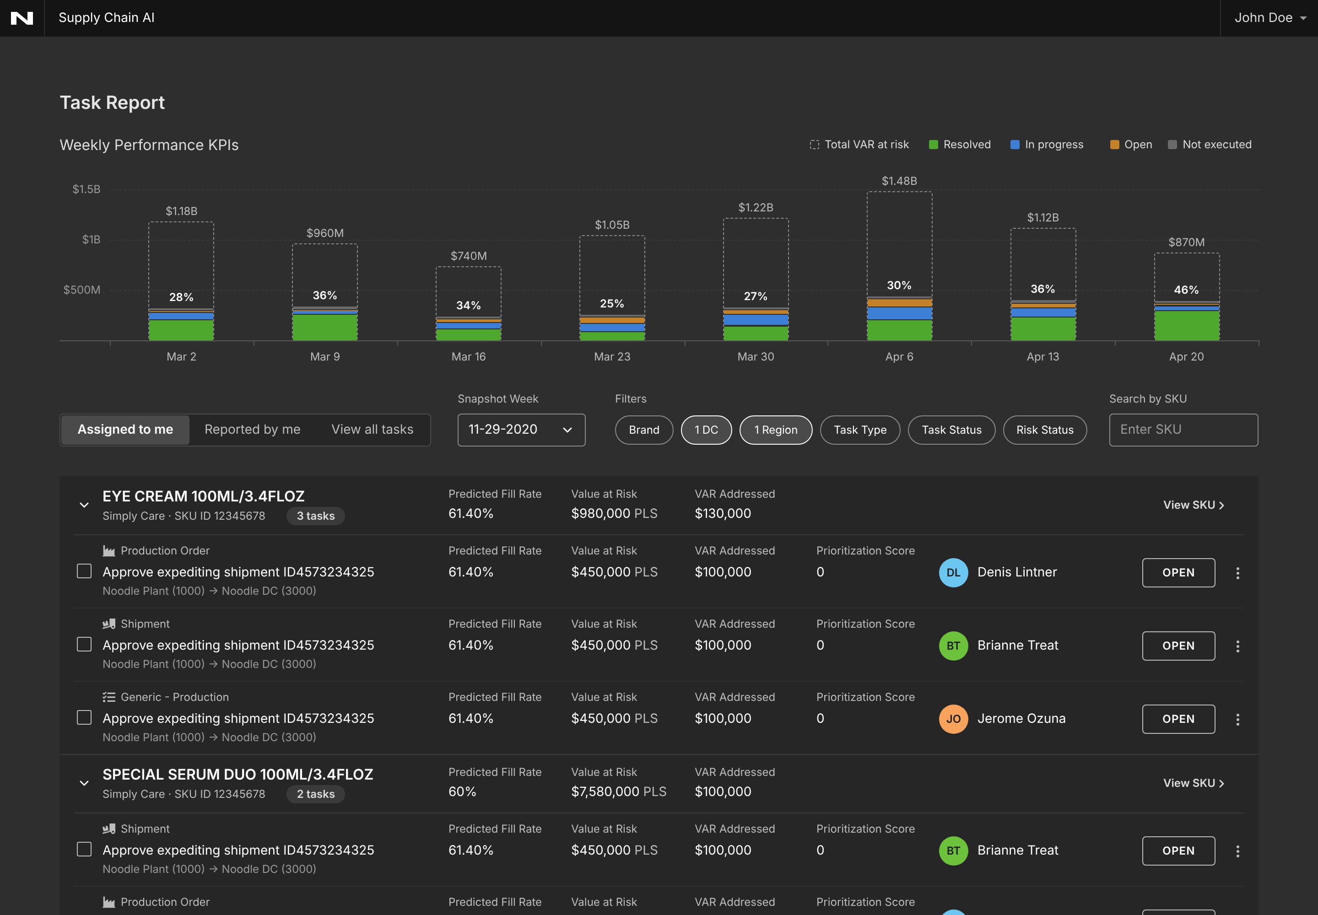Click the BT avatar in Special Serum Duo group

tap(953, 851)
